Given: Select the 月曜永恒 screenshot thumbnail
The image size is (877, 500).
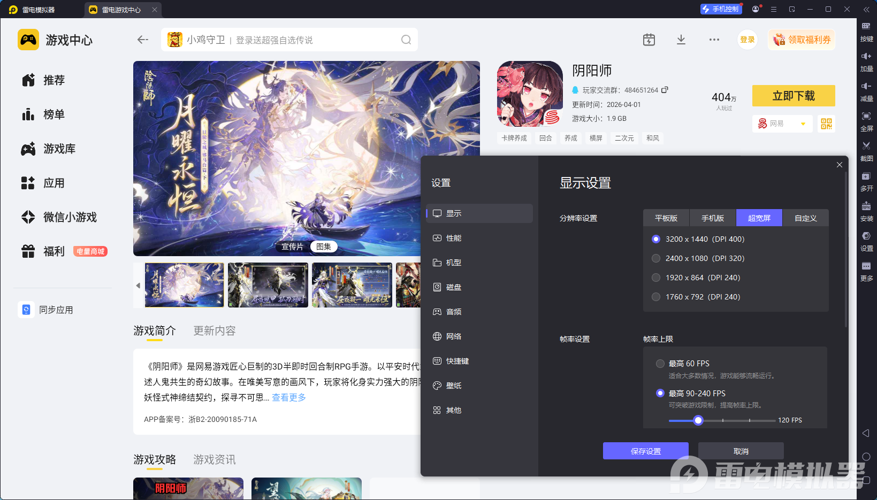Looking at the screenshot, I should coord(185,285).
